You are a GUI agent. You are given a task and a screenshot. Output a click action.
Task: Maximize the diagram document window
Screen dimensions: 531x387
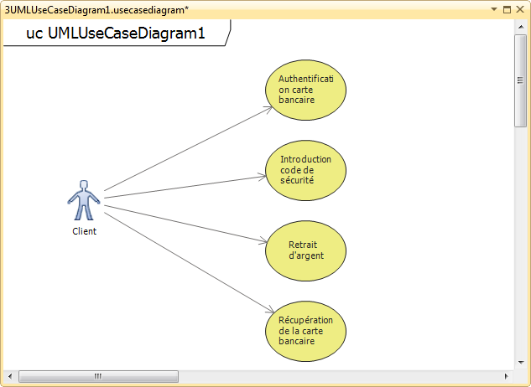[x=507, y=9]
